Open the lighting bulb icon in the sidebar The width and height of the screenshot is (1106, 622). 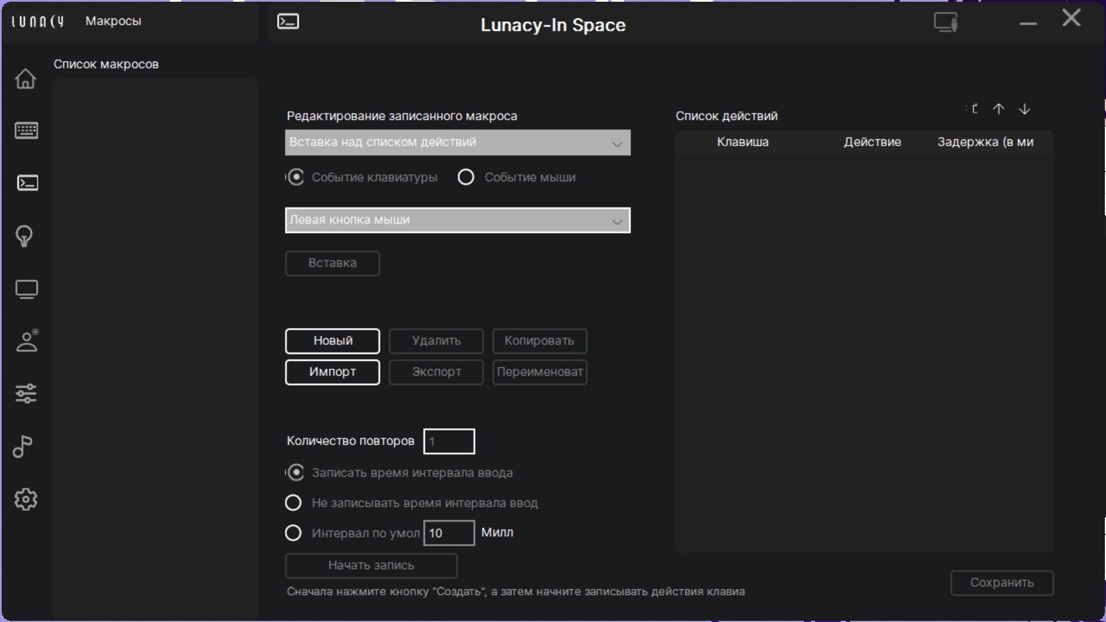(x=24, y=236)
